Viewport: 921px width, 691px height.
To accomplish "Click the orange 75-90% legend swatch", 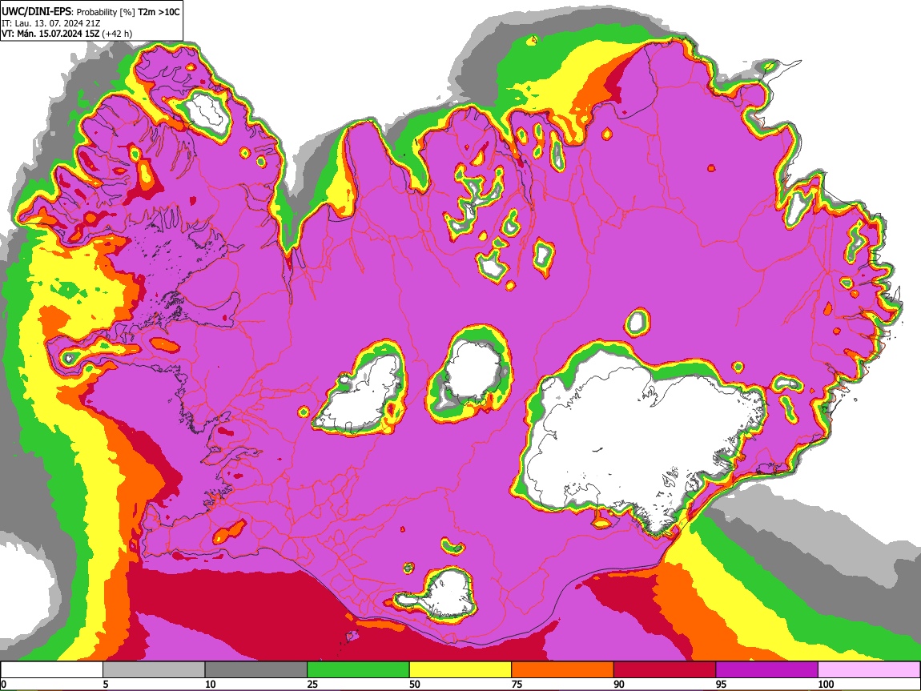I will [563, 670].
